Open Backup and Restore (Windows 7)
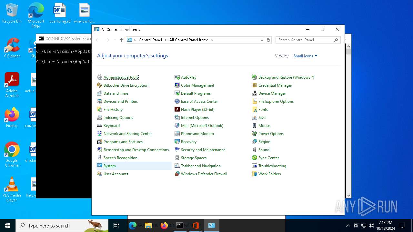Screen dimensions: 413x232 (286, 77)
